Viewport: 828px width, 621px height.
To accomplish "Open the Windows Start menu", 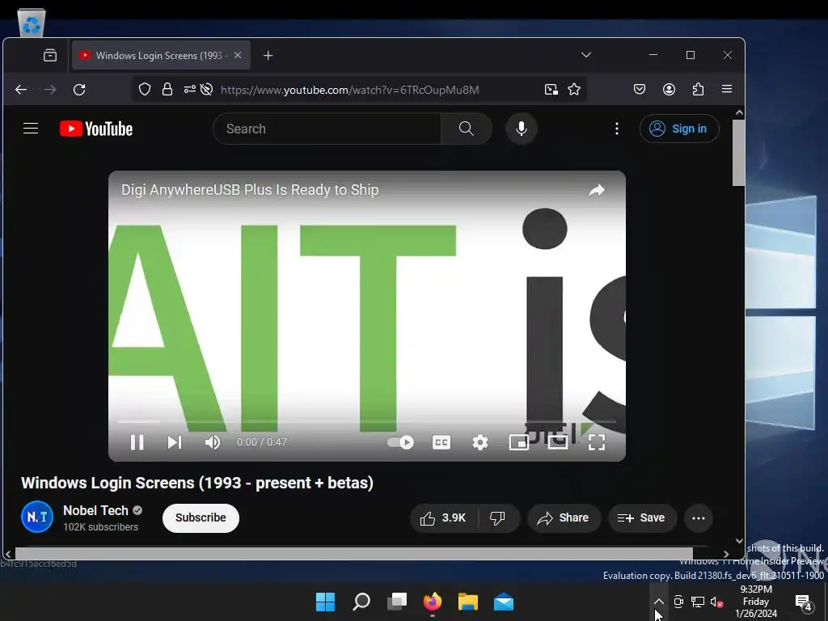I will pos(325,602).
